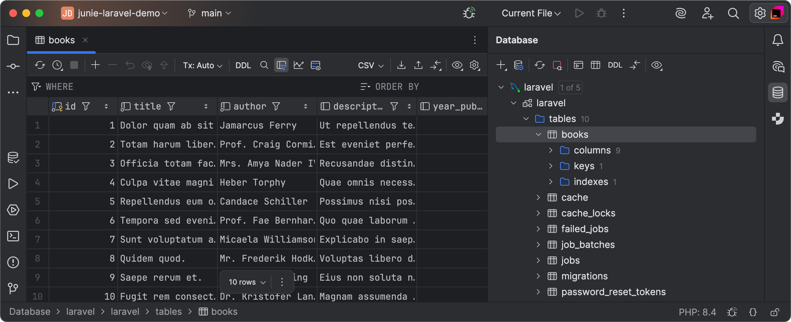
Task: Refresh the Database panel tree
Action: tap(540, 65)
